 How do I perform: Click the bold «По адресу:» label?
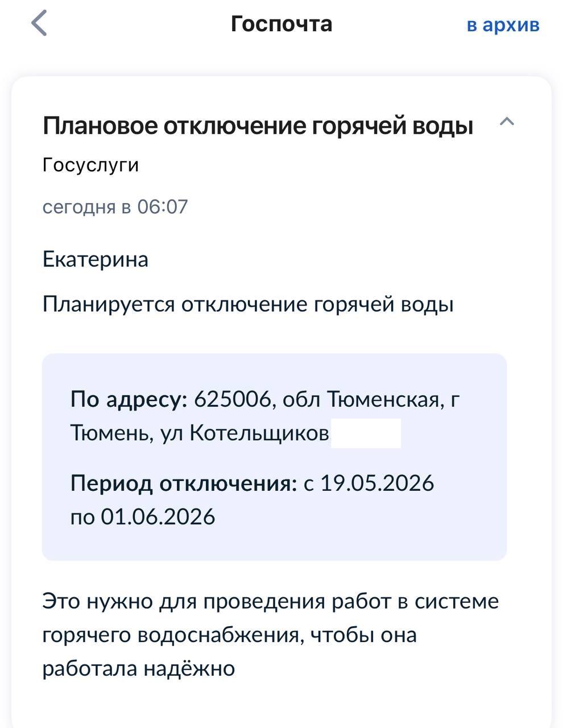tap(129, 400)
